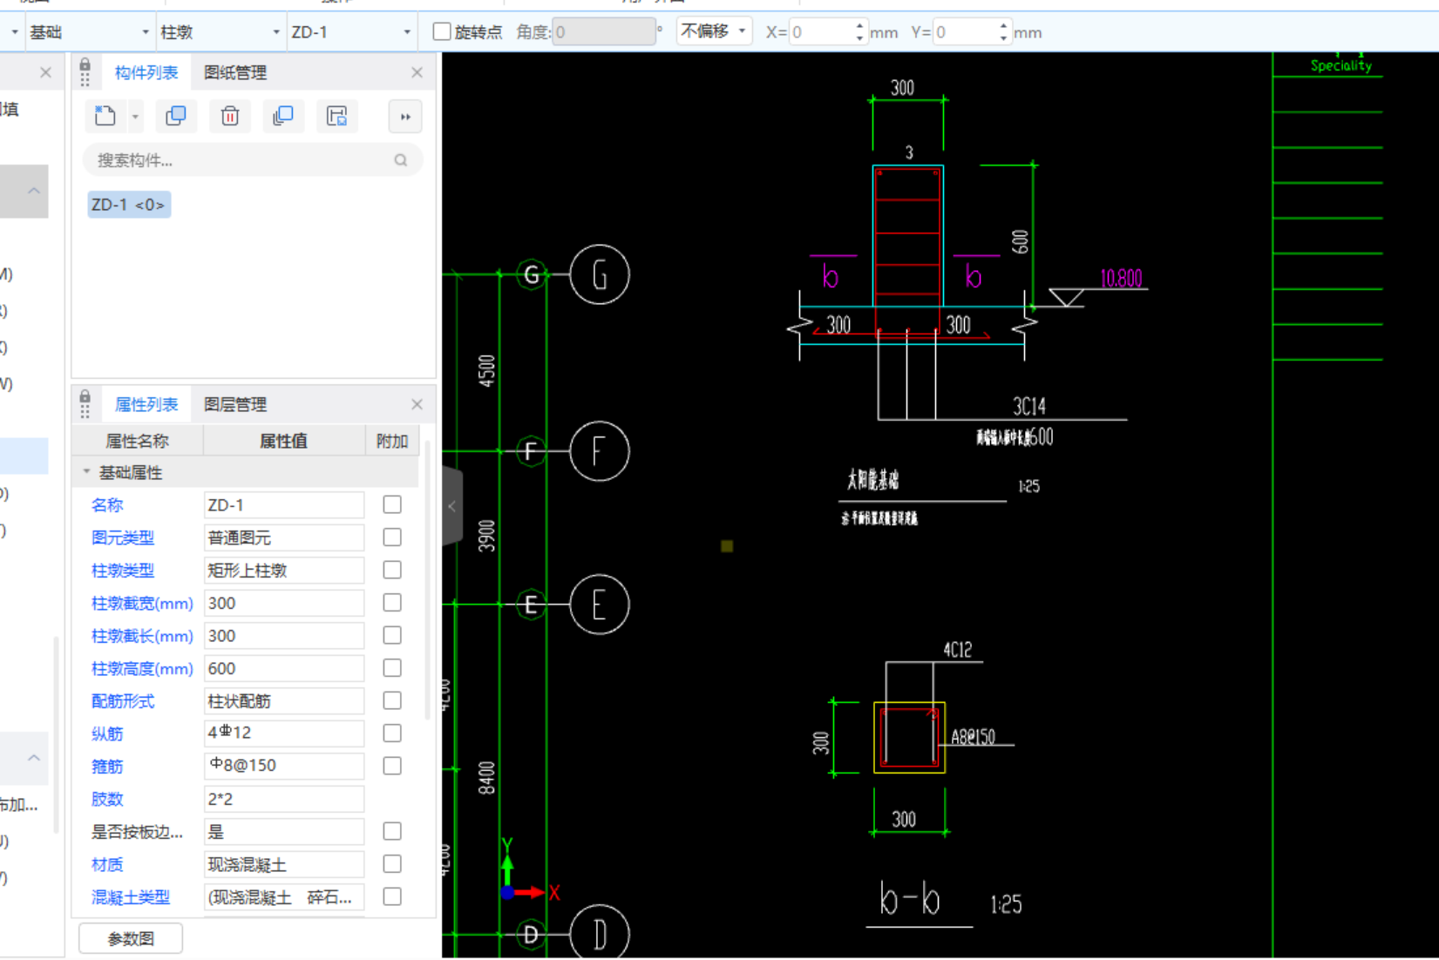Check the 附加 box for 名称

392,504
